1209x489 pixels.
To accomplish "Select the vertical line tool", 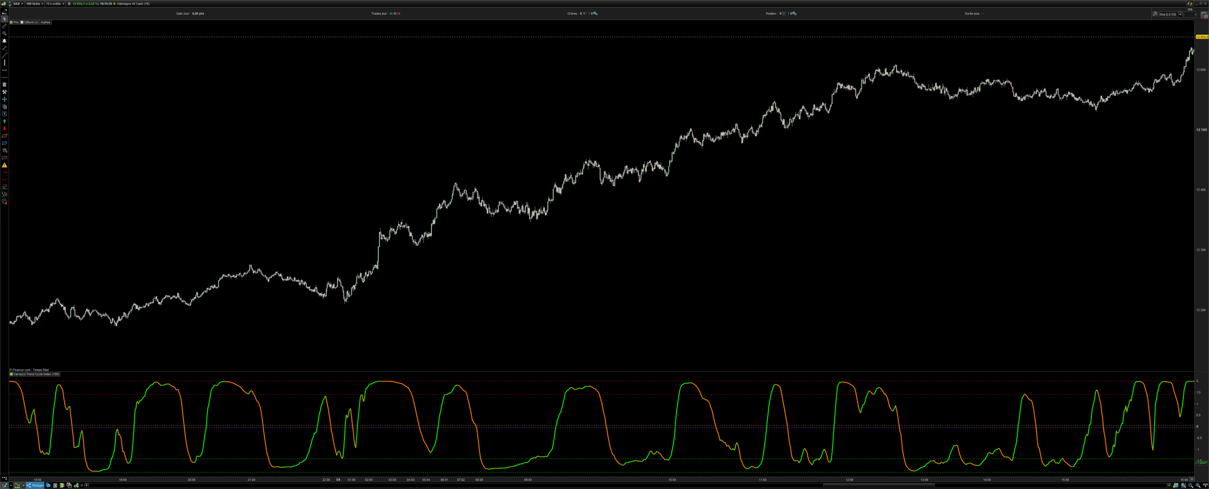I will coord(4,63).
